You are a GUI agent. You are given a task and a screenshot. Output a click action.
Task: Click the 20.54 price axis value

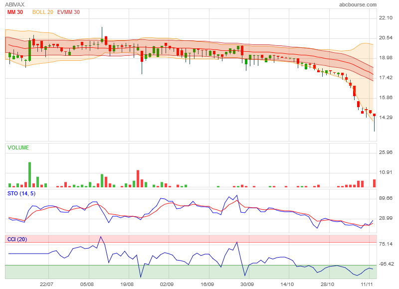coord(386,37)
